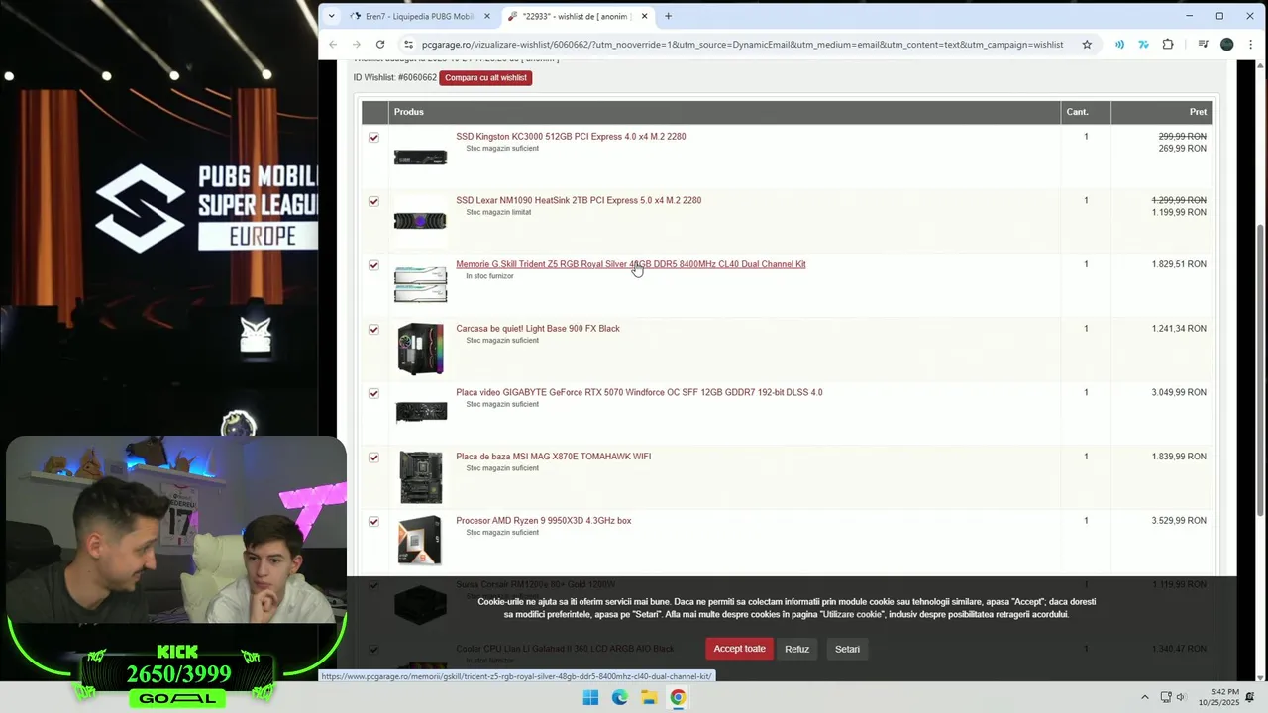This screenshot has height=713, width=1268.
Task: Switch to Chrome in the taskbar
Action: 678,698
